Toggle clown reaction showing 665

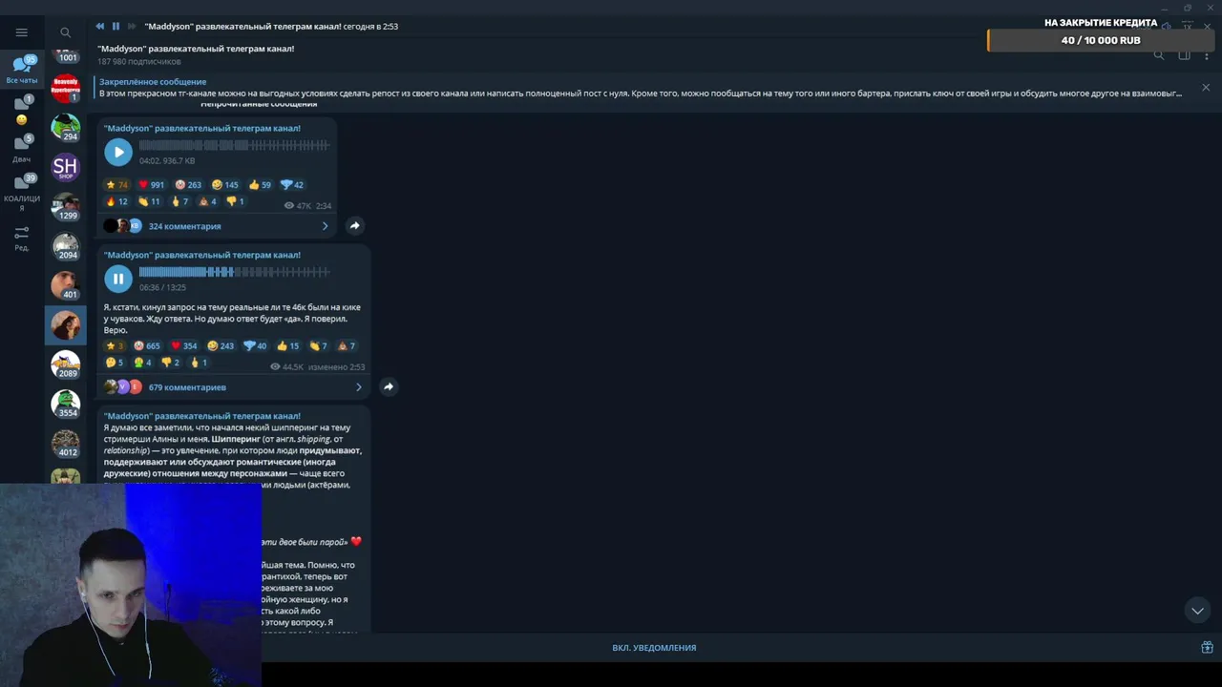[x=147, y=346]
